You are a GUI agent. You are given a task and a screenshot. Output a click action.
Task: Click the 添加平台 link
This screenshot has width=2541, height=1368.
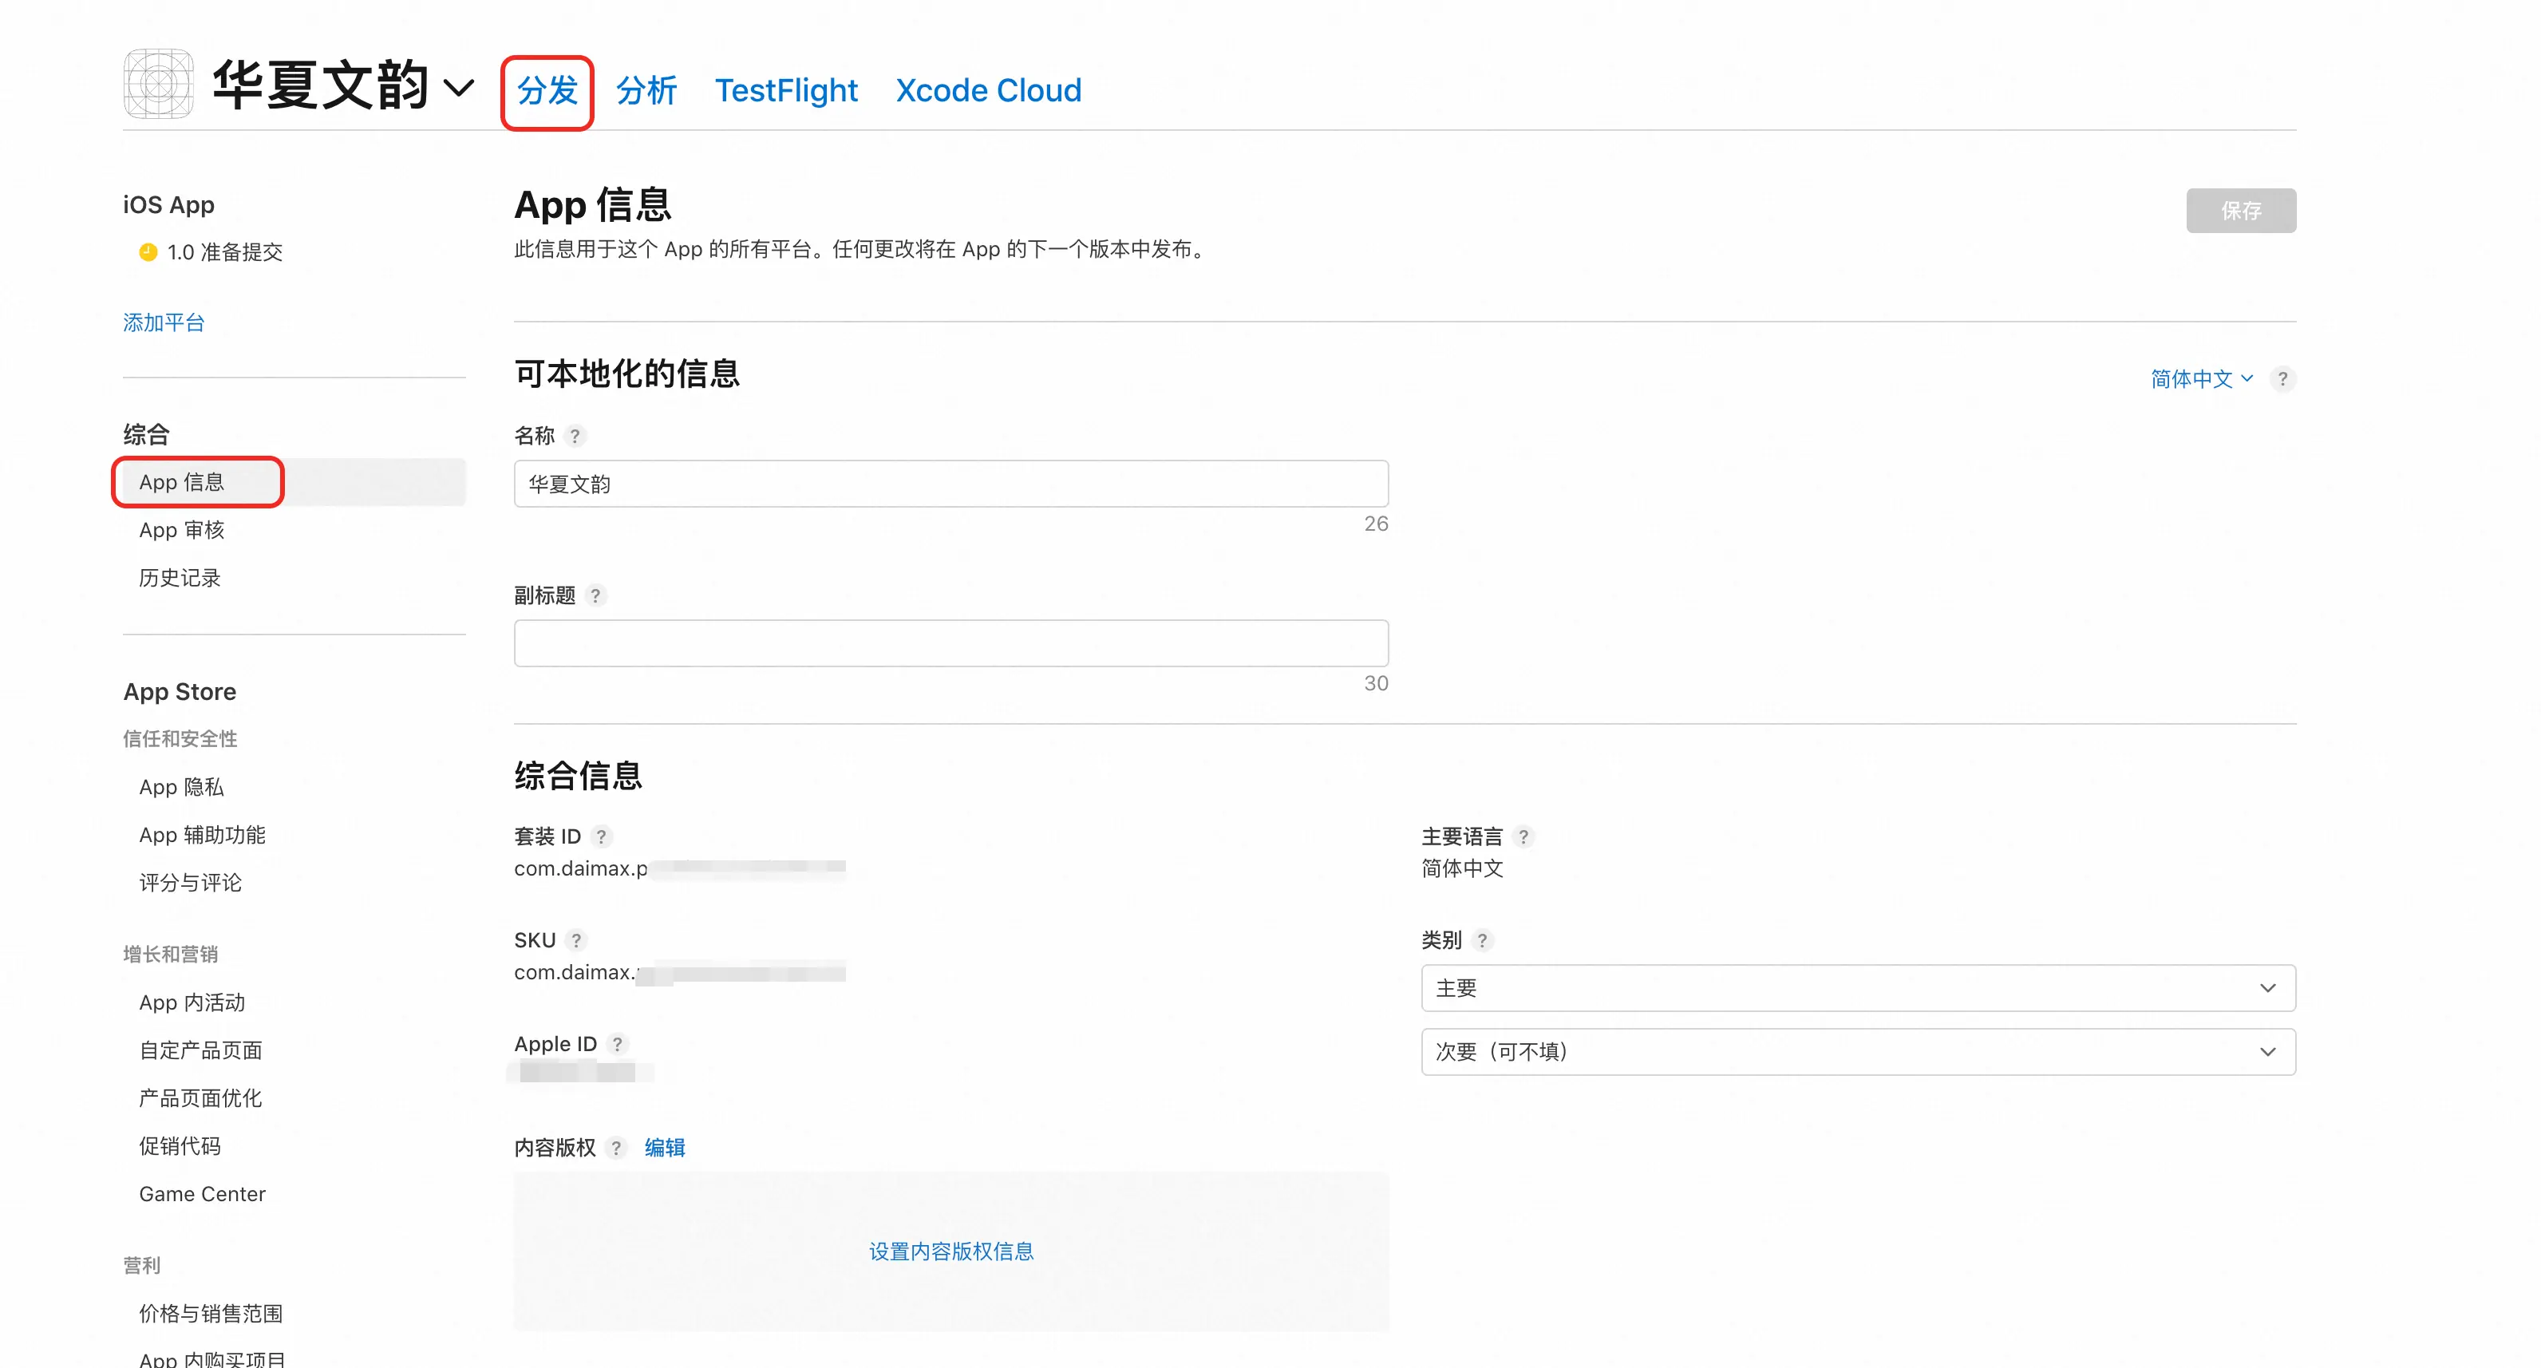pos(164,322)
